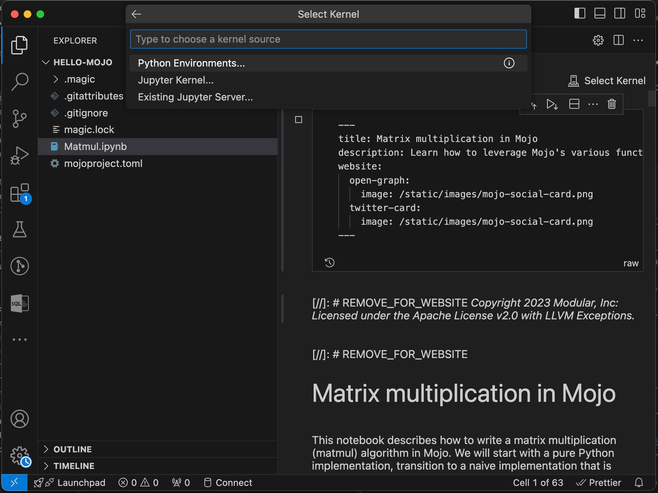This screenshot has height=493, width=658.
Task: Click Cell 1 of 63 indicator
Action: point(538,482)
